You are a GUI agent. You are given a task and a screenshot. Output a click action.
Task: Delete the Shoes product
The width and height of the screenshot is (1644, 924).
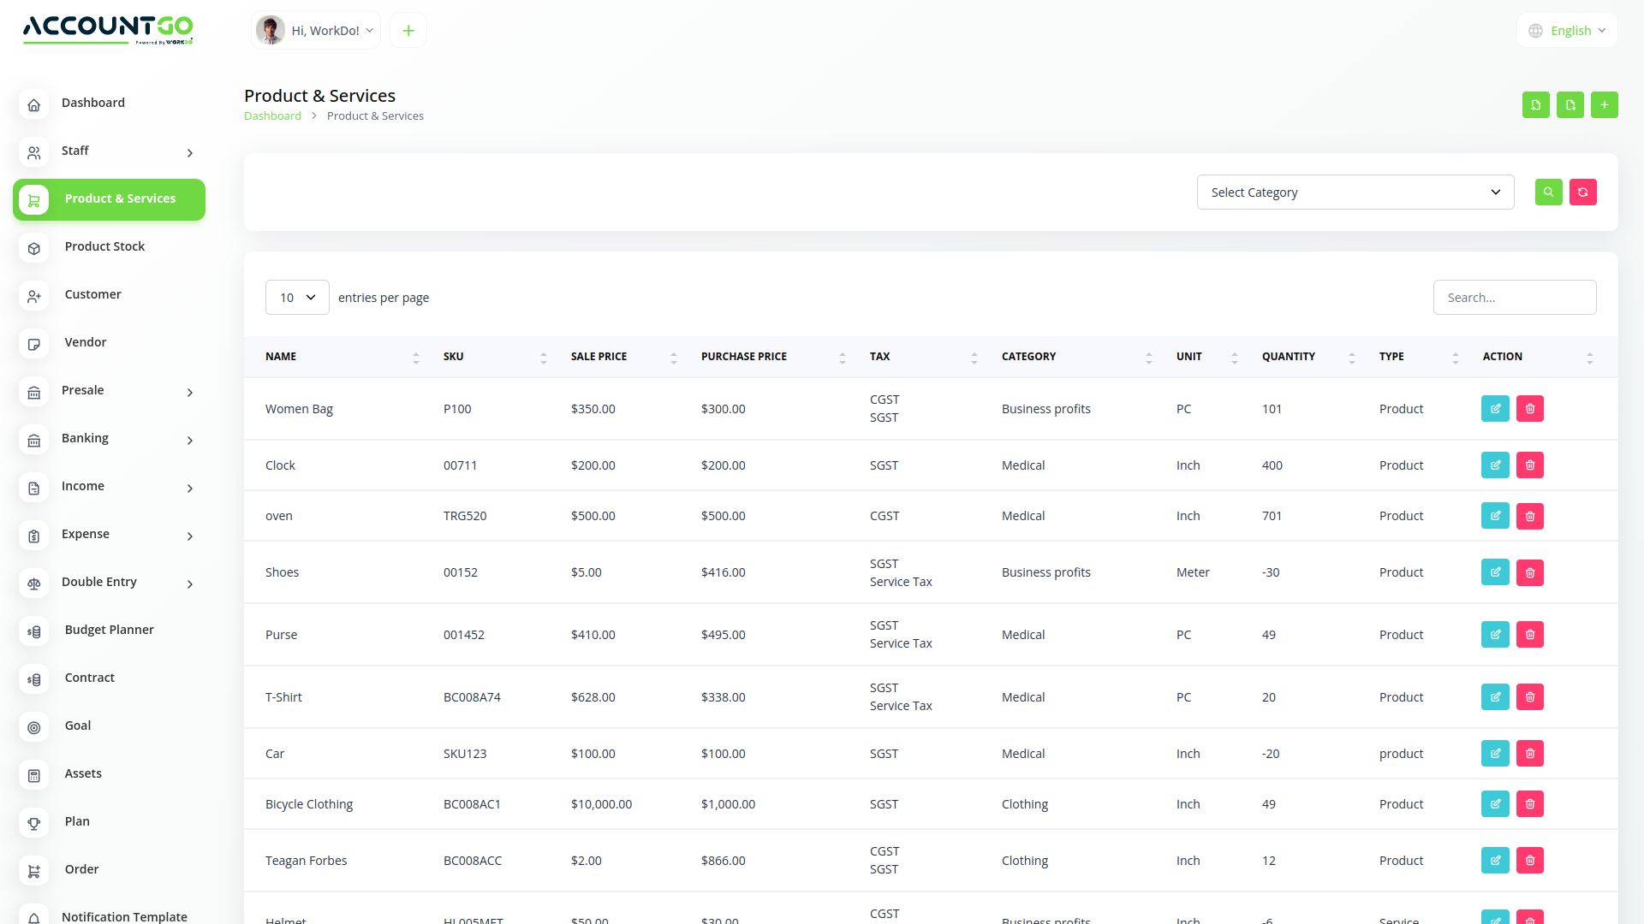(x=1529, y=572)
